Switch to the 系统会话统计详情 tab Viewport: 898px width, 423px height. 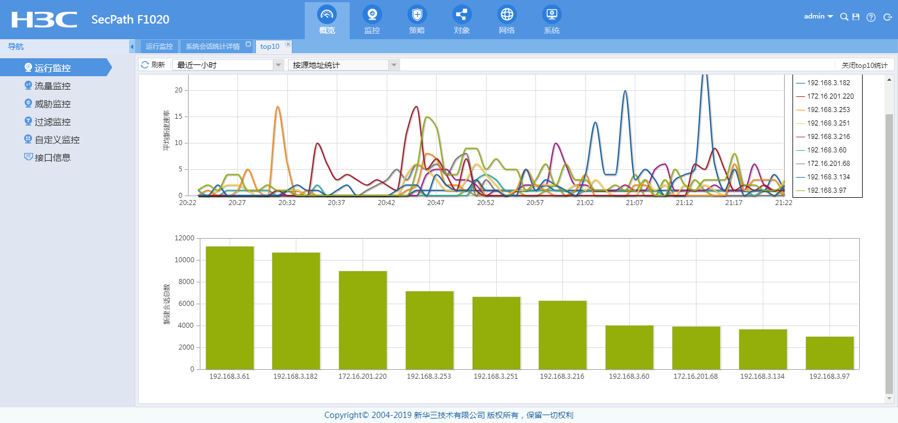(x=213, y=47)
